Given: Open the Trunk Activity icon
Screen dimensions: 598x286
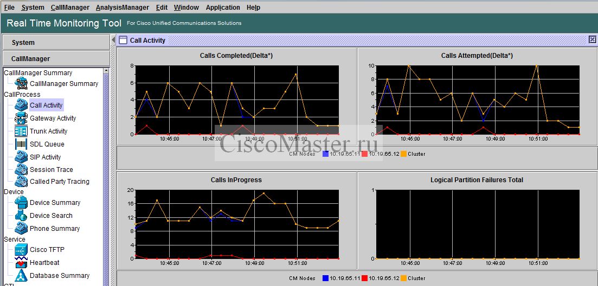Looking at the screenshot, I should pyautogui.click(x=21, y=131).
